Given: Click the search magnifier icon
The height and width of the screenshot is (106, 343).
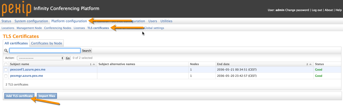Looking at the screenshot, I should click(6, 51).
